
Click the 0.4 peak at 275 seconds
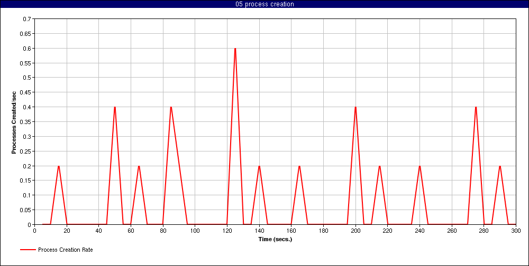click(476, 108)
